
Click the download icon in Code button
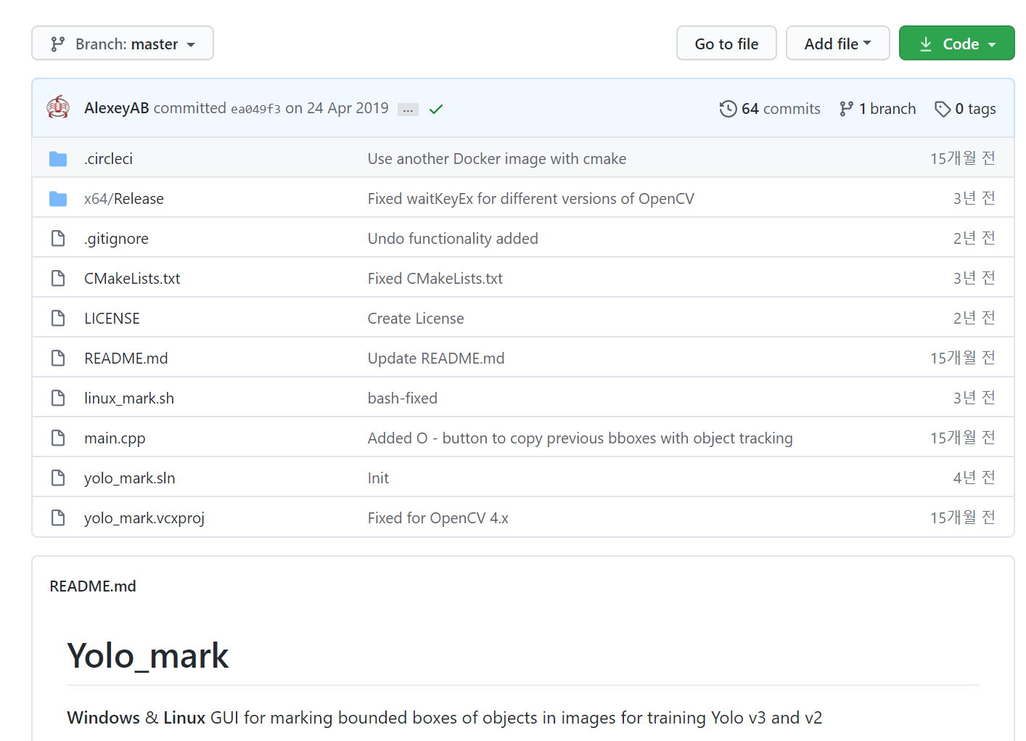pyautogui.click(x=926, y=44)
